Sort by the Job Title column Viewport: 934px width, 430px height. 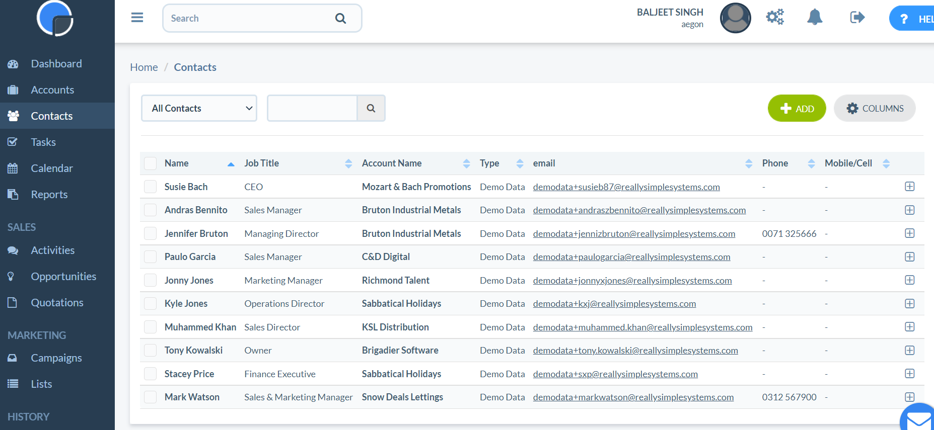(x=348, y=163)
